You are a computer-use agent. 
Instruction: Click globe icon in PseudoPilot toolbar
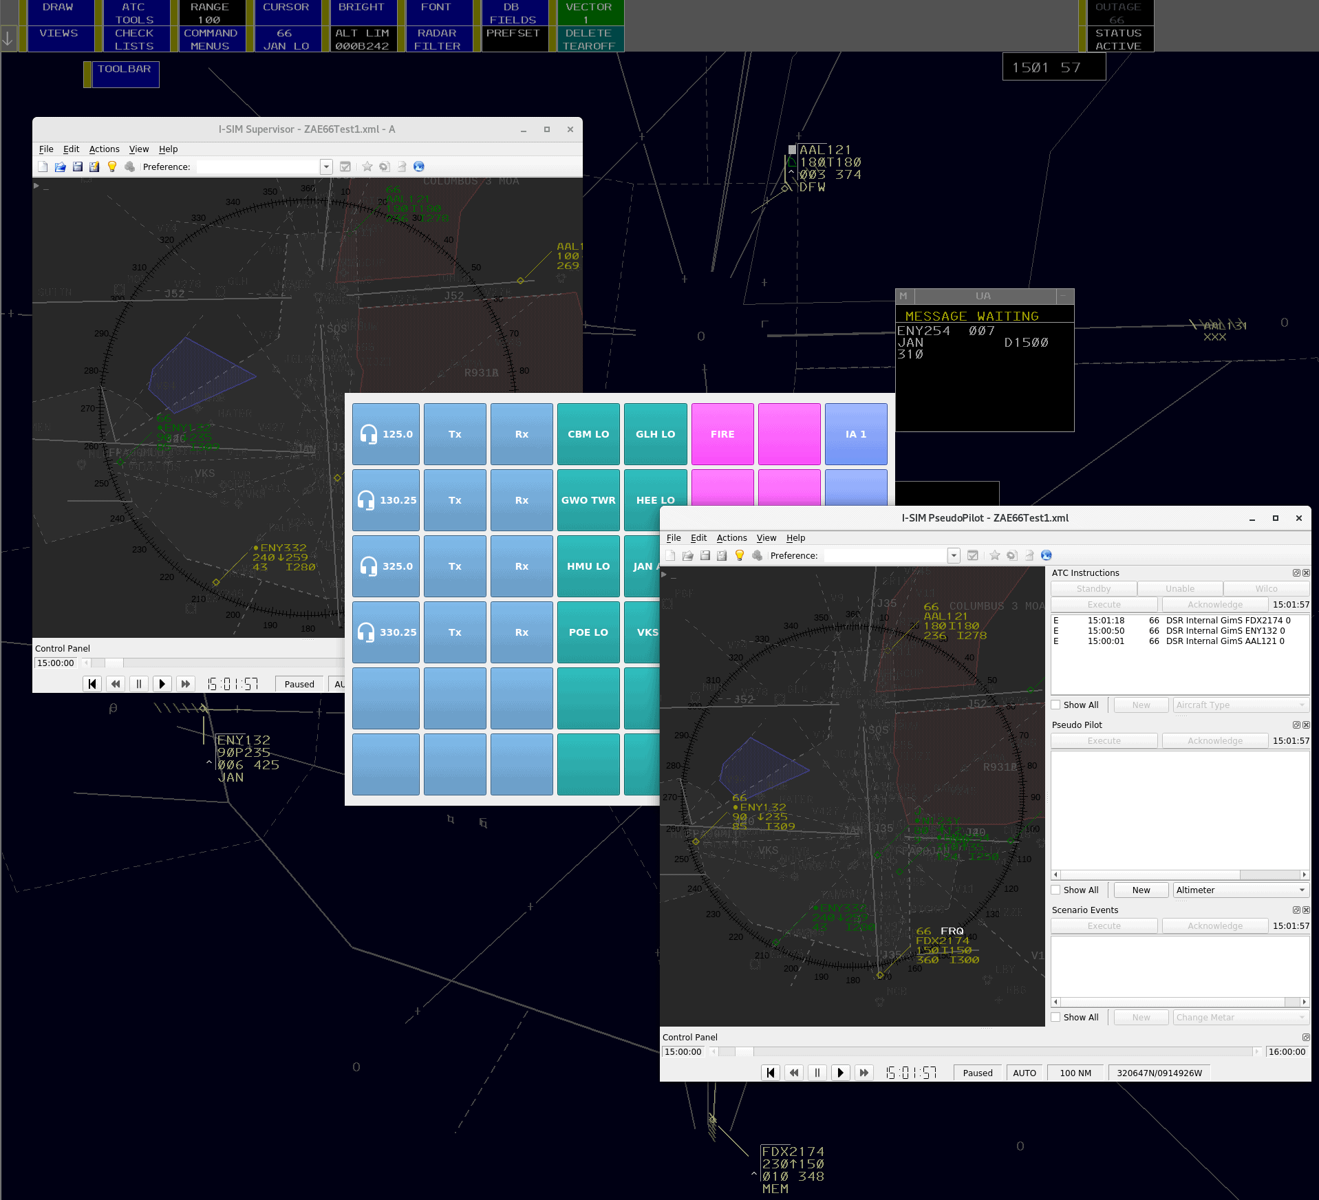[x=1047, y=555]
